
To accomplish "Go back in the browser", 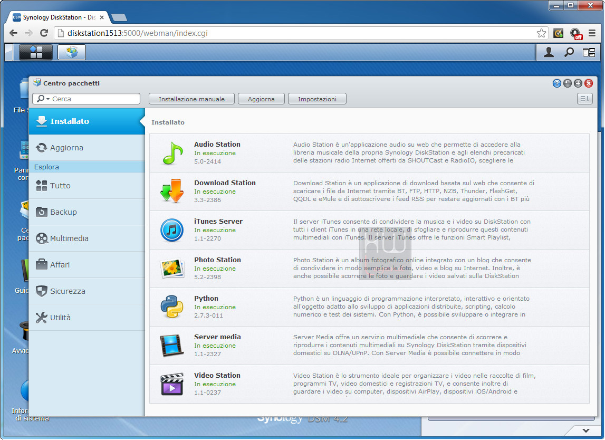I will 14,33.
